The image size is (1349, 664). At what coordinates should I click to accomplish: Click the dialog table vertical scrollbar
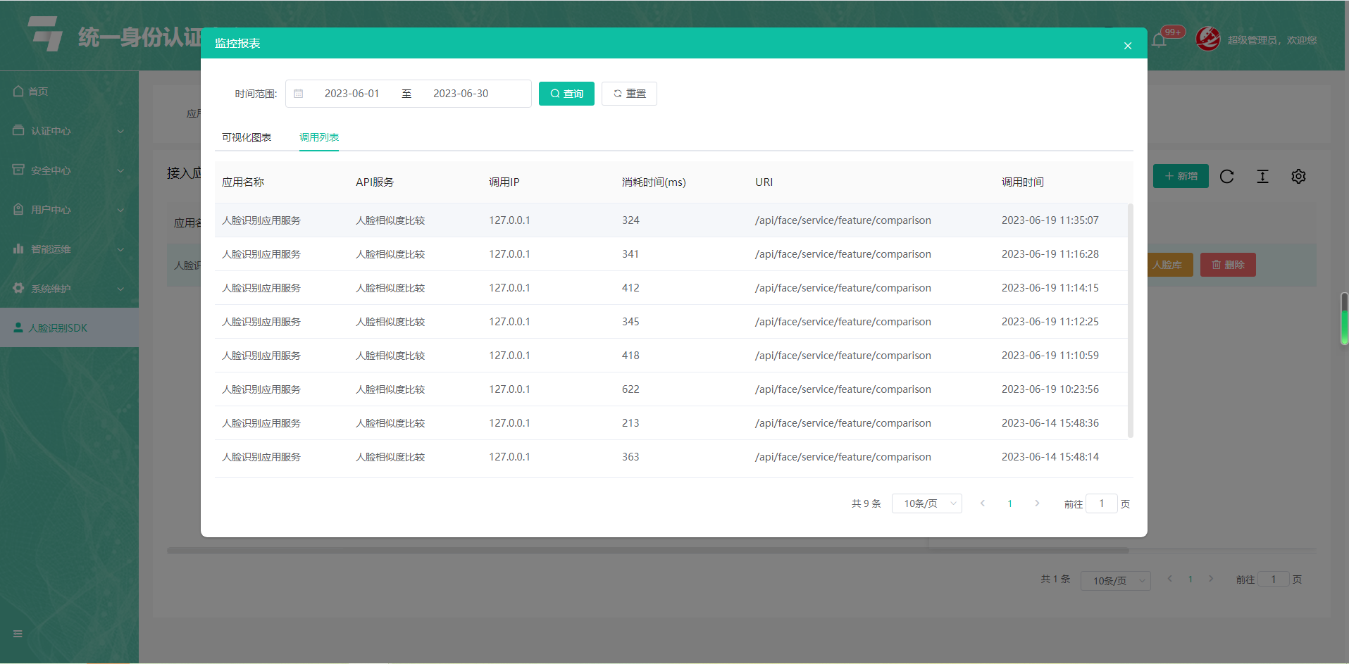pos(1131,320)
